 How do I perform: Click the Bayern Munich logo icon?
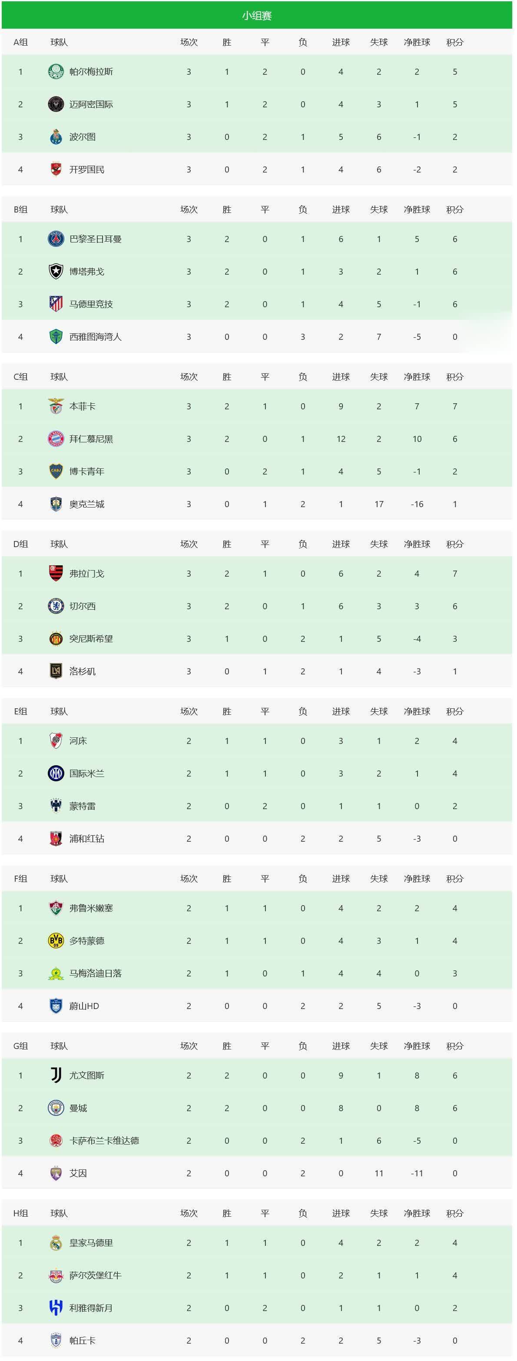(x=56, y=439)
